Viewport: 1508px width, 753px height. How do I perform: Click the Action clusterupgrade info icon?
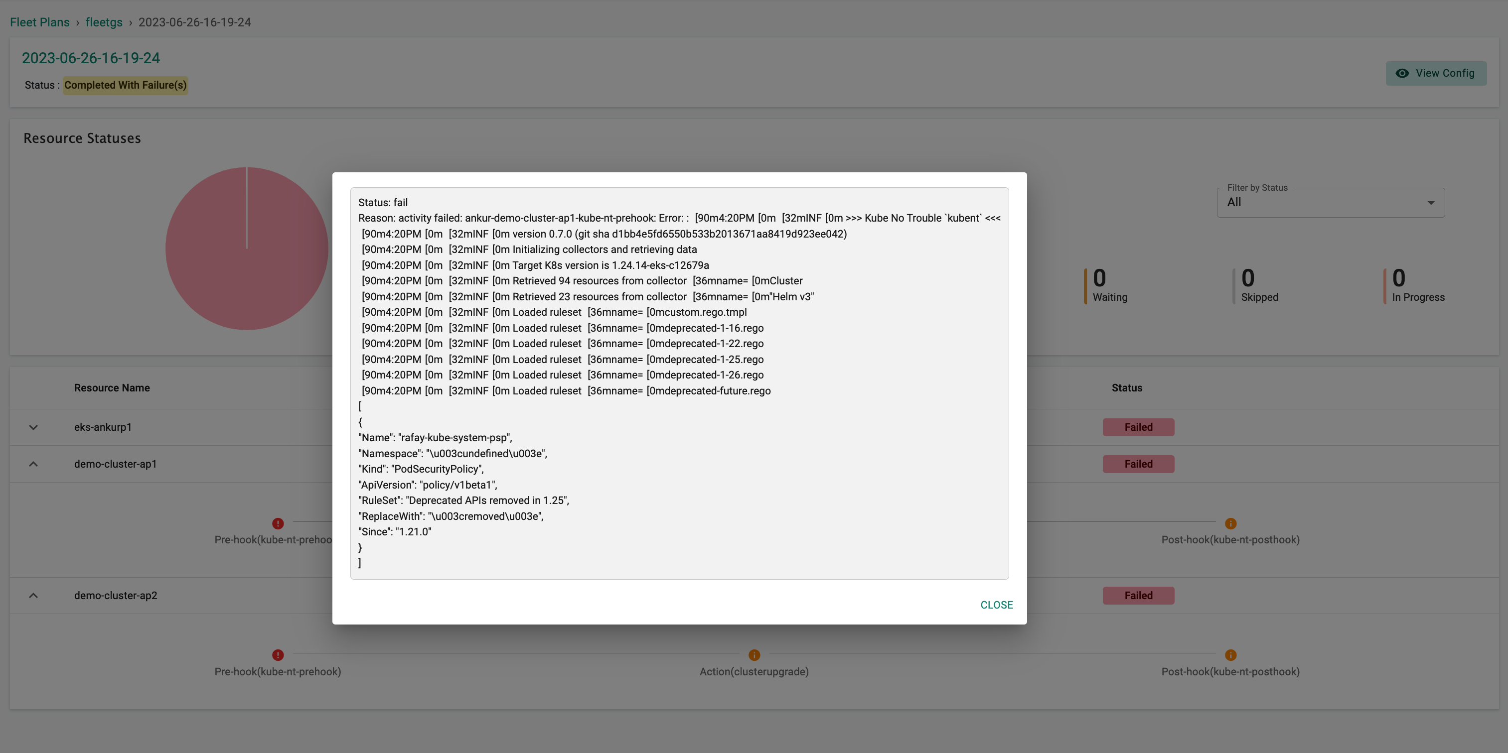tap(754, 654)
